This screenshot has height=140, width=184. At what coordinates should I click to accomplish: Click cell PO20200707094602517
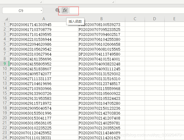point(102,34)
